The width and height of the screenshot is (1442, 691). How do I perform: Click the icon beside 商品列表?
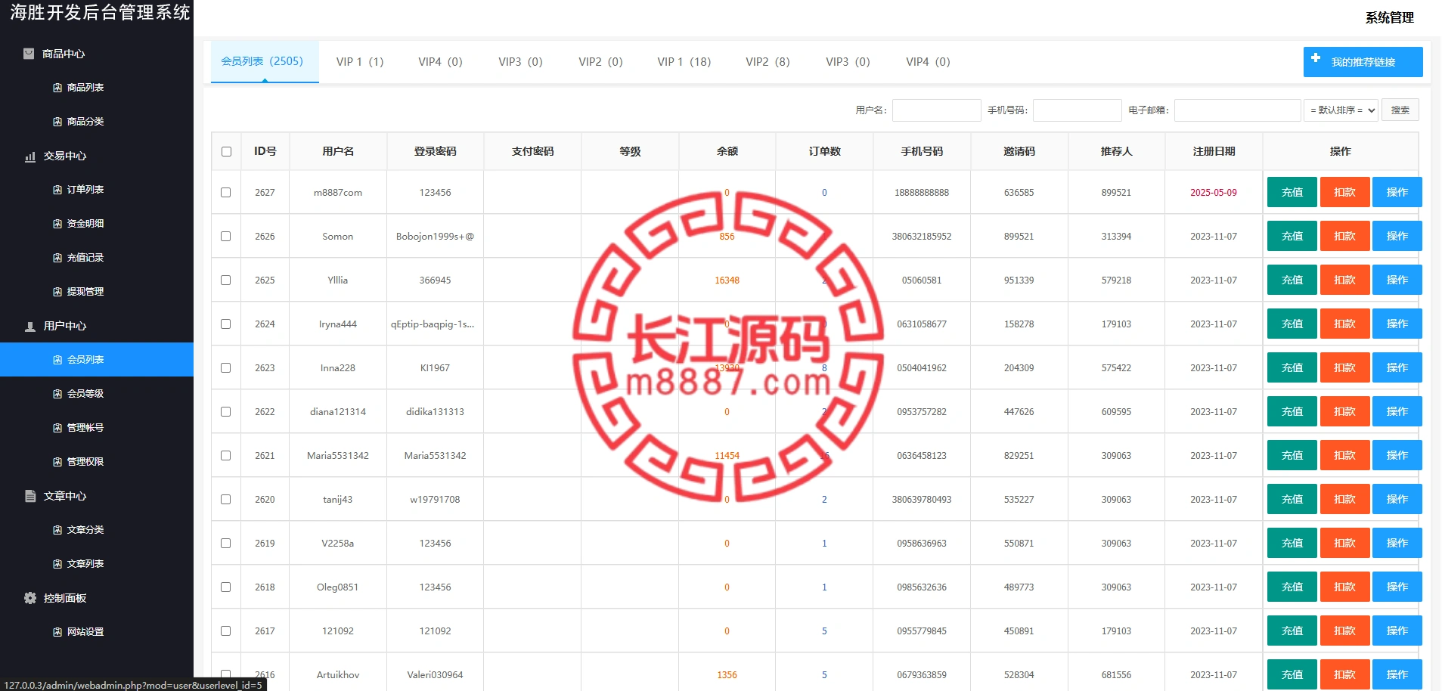tap(57, 88)
